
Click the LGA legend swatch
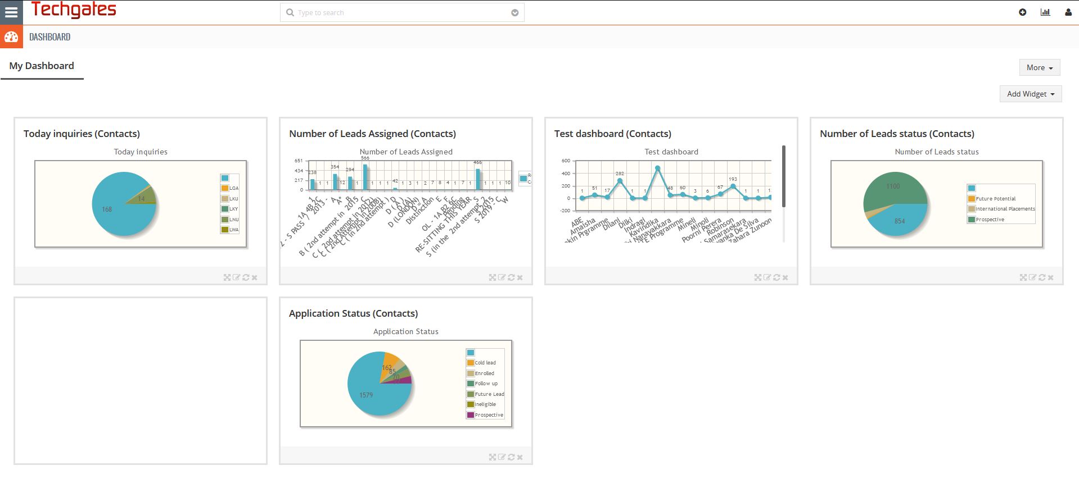[x=225, y=188]
